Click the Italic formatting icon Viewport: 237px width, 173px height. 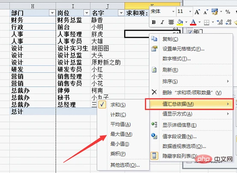[162, 22]
